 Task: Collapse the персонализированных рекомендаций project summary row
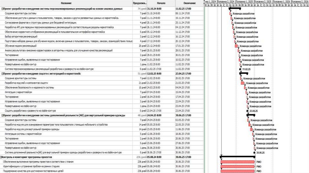pos(2,9)
